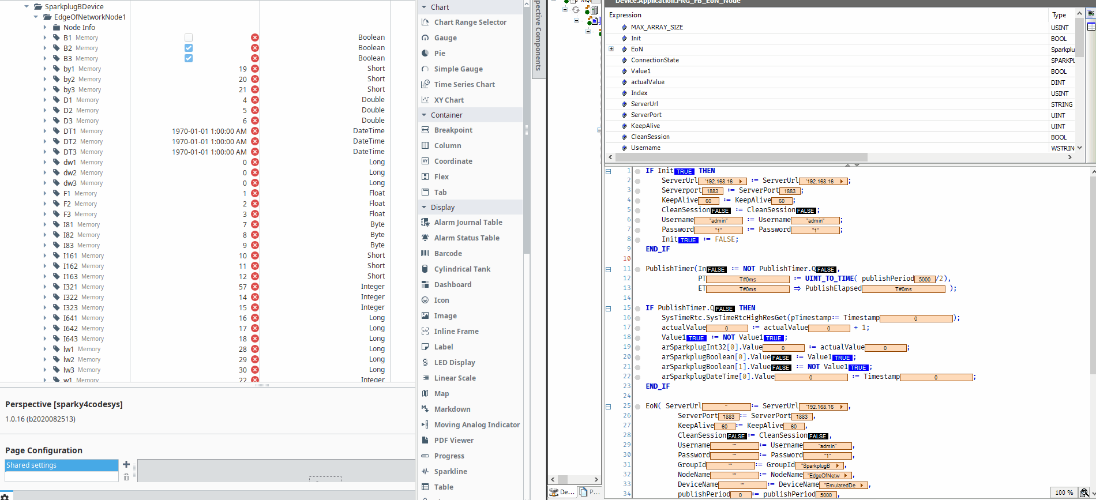Open the Perspective Components side tab
The image size is (1096, 500).
[x=538, y=36]
